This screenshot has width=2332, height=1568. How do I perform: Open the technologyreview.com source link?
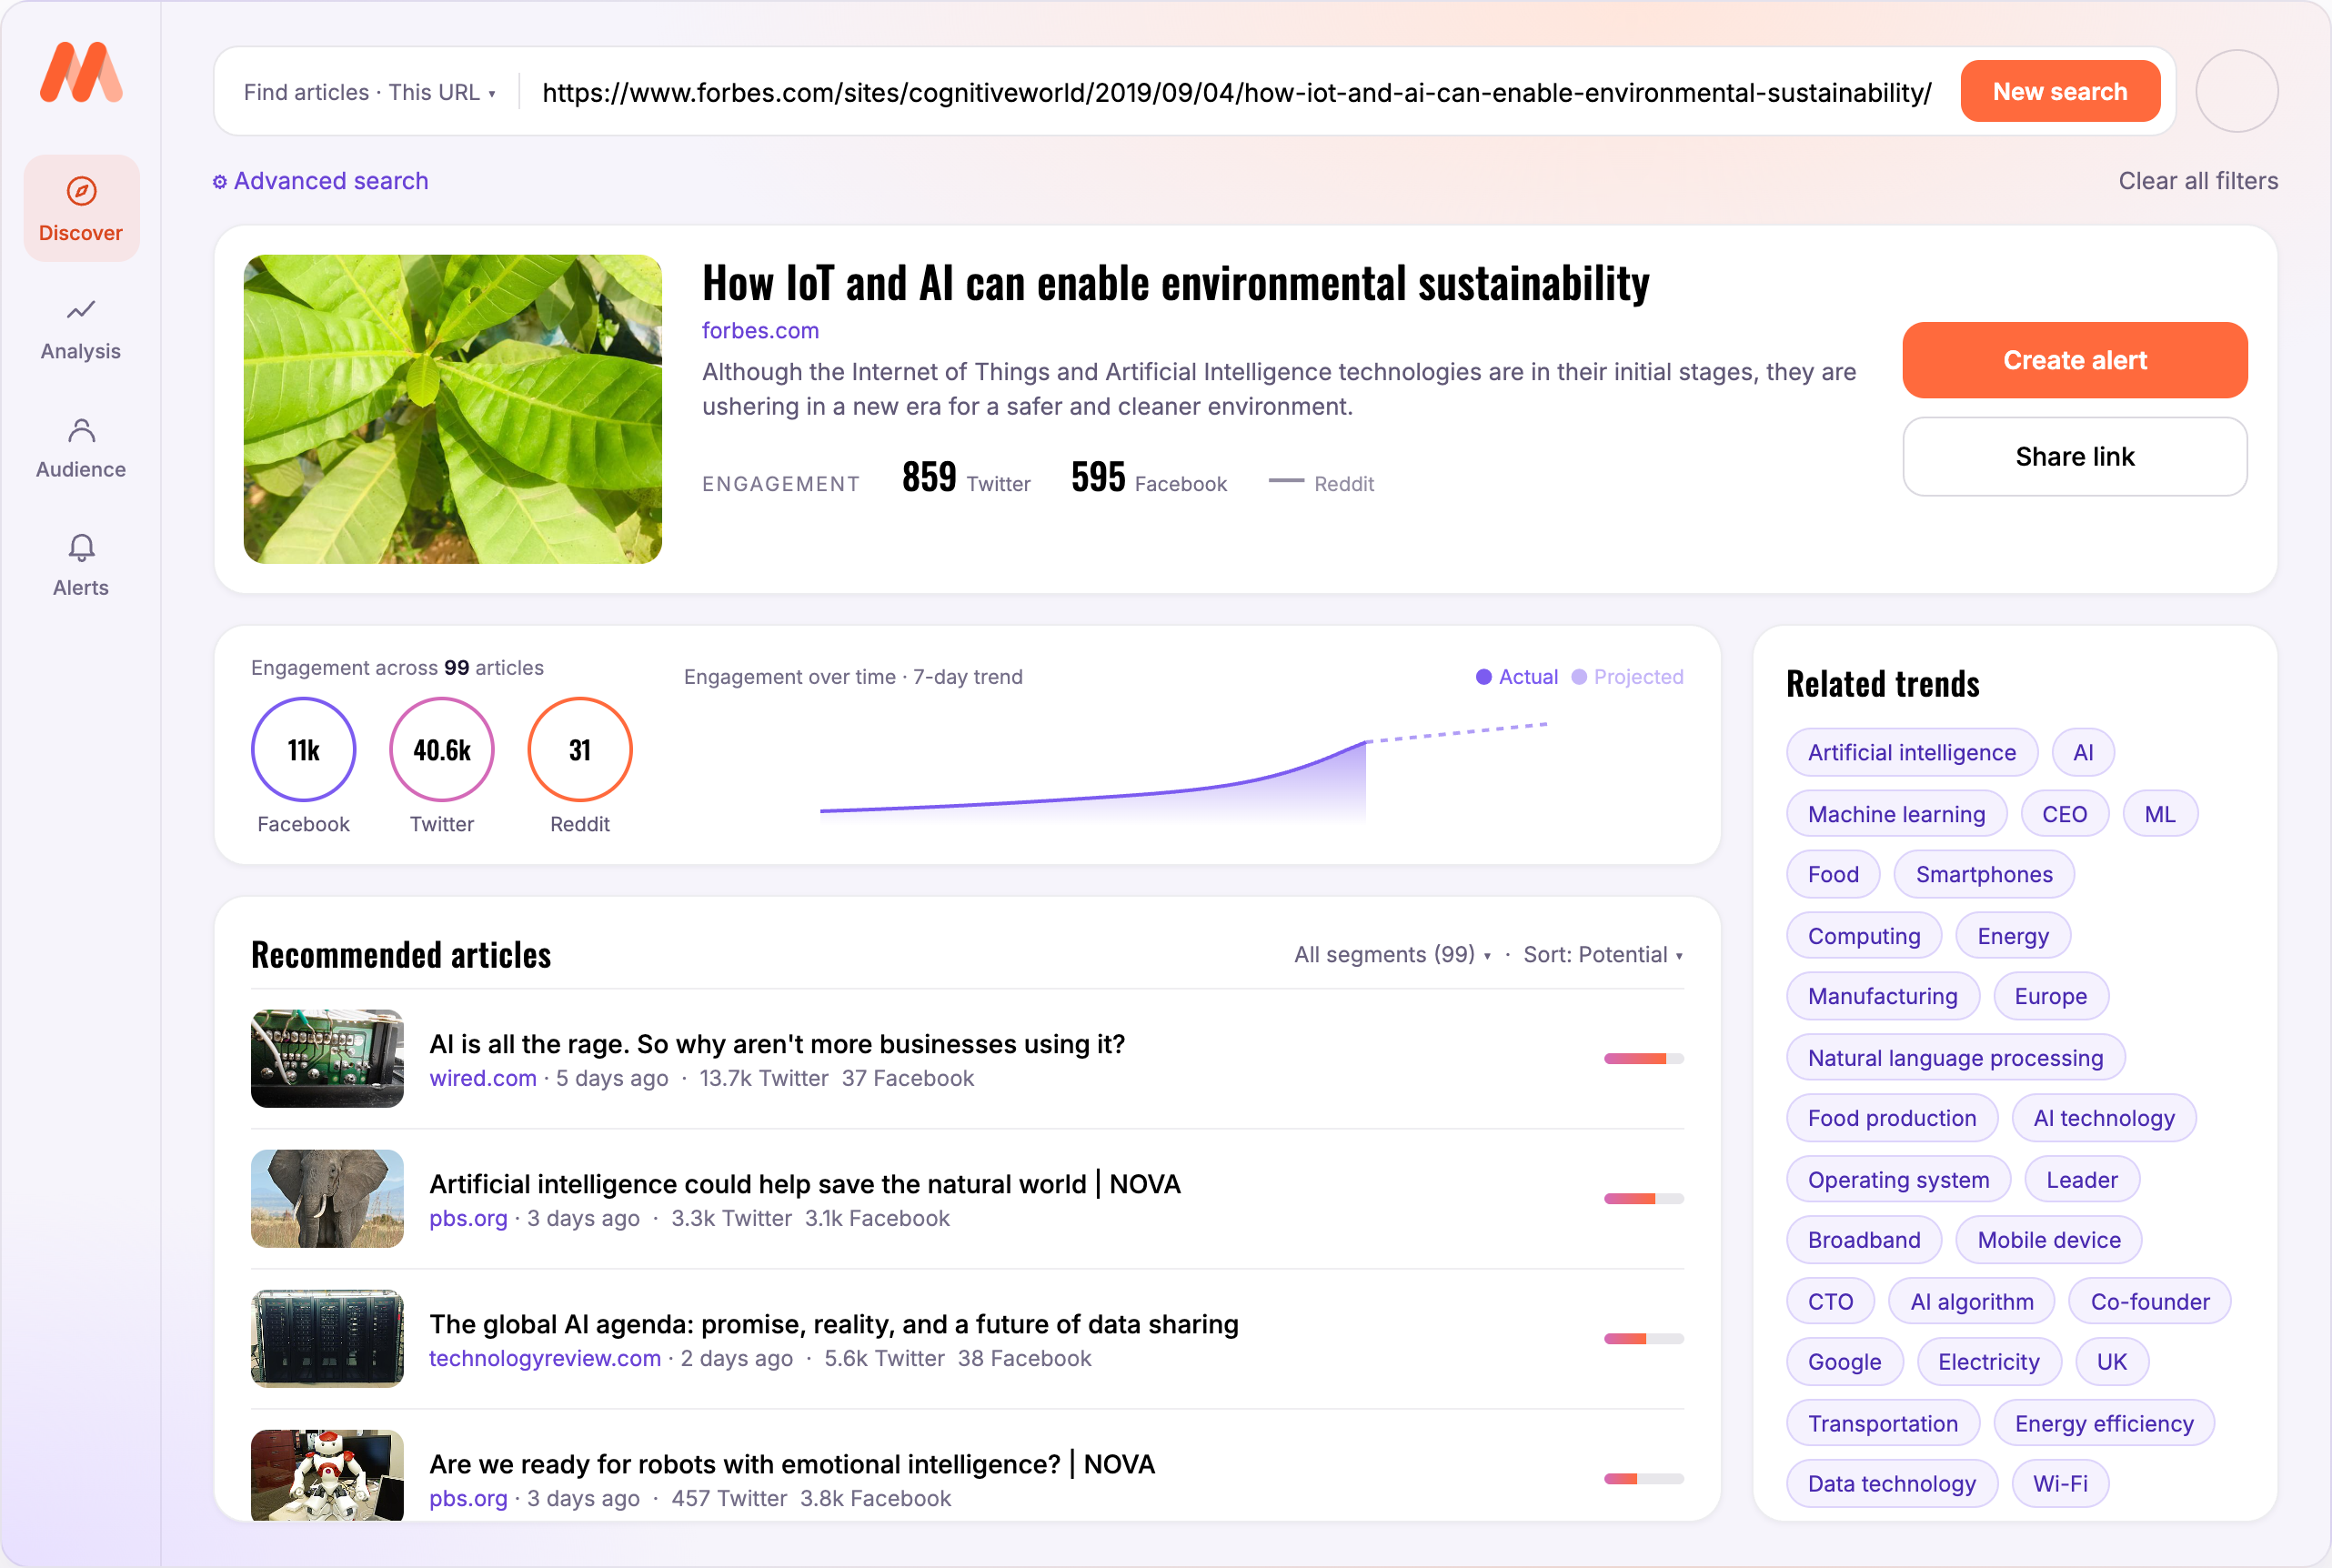[x=545, y=1358]
